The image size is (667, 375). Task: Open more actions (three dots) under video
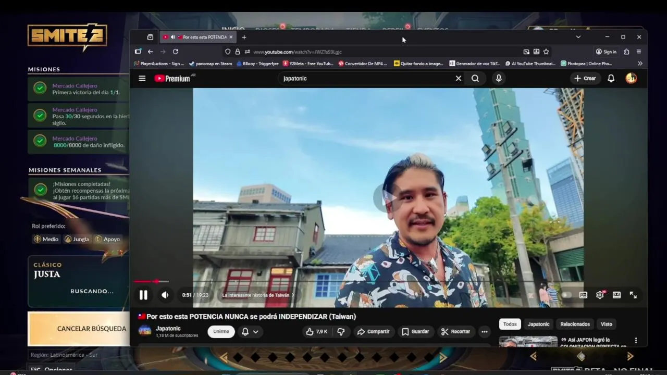(485, 331)
